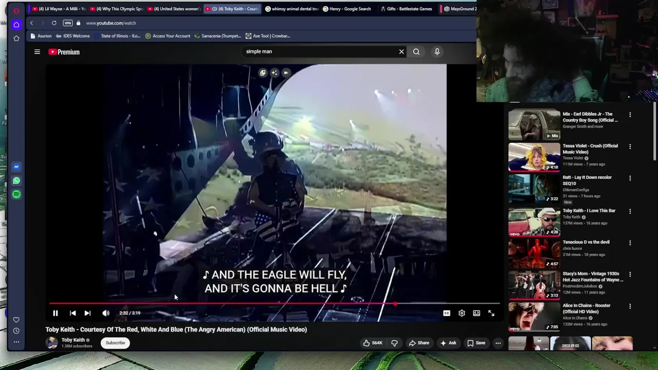Open Axe Tool | Crowbar bookmark
Screen dimensions: 658x370
coord(268,36)
